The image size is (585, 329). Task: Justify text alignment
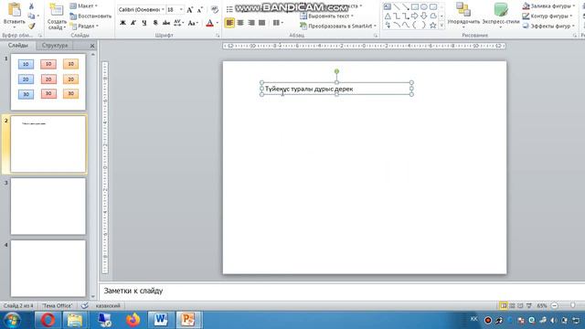pyautogui.click(x=262, y=23)
